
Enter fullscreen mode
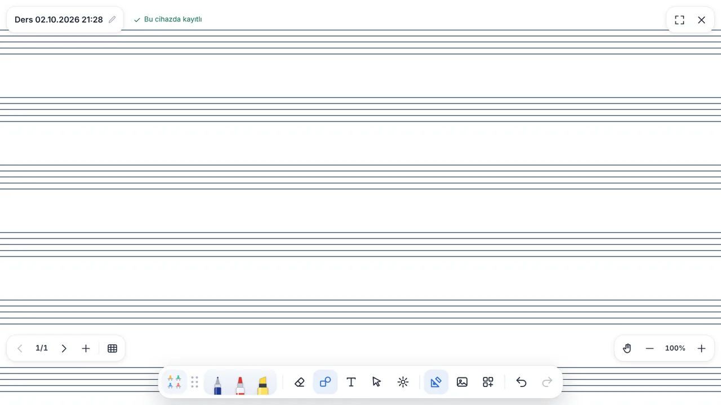[679, 20]
